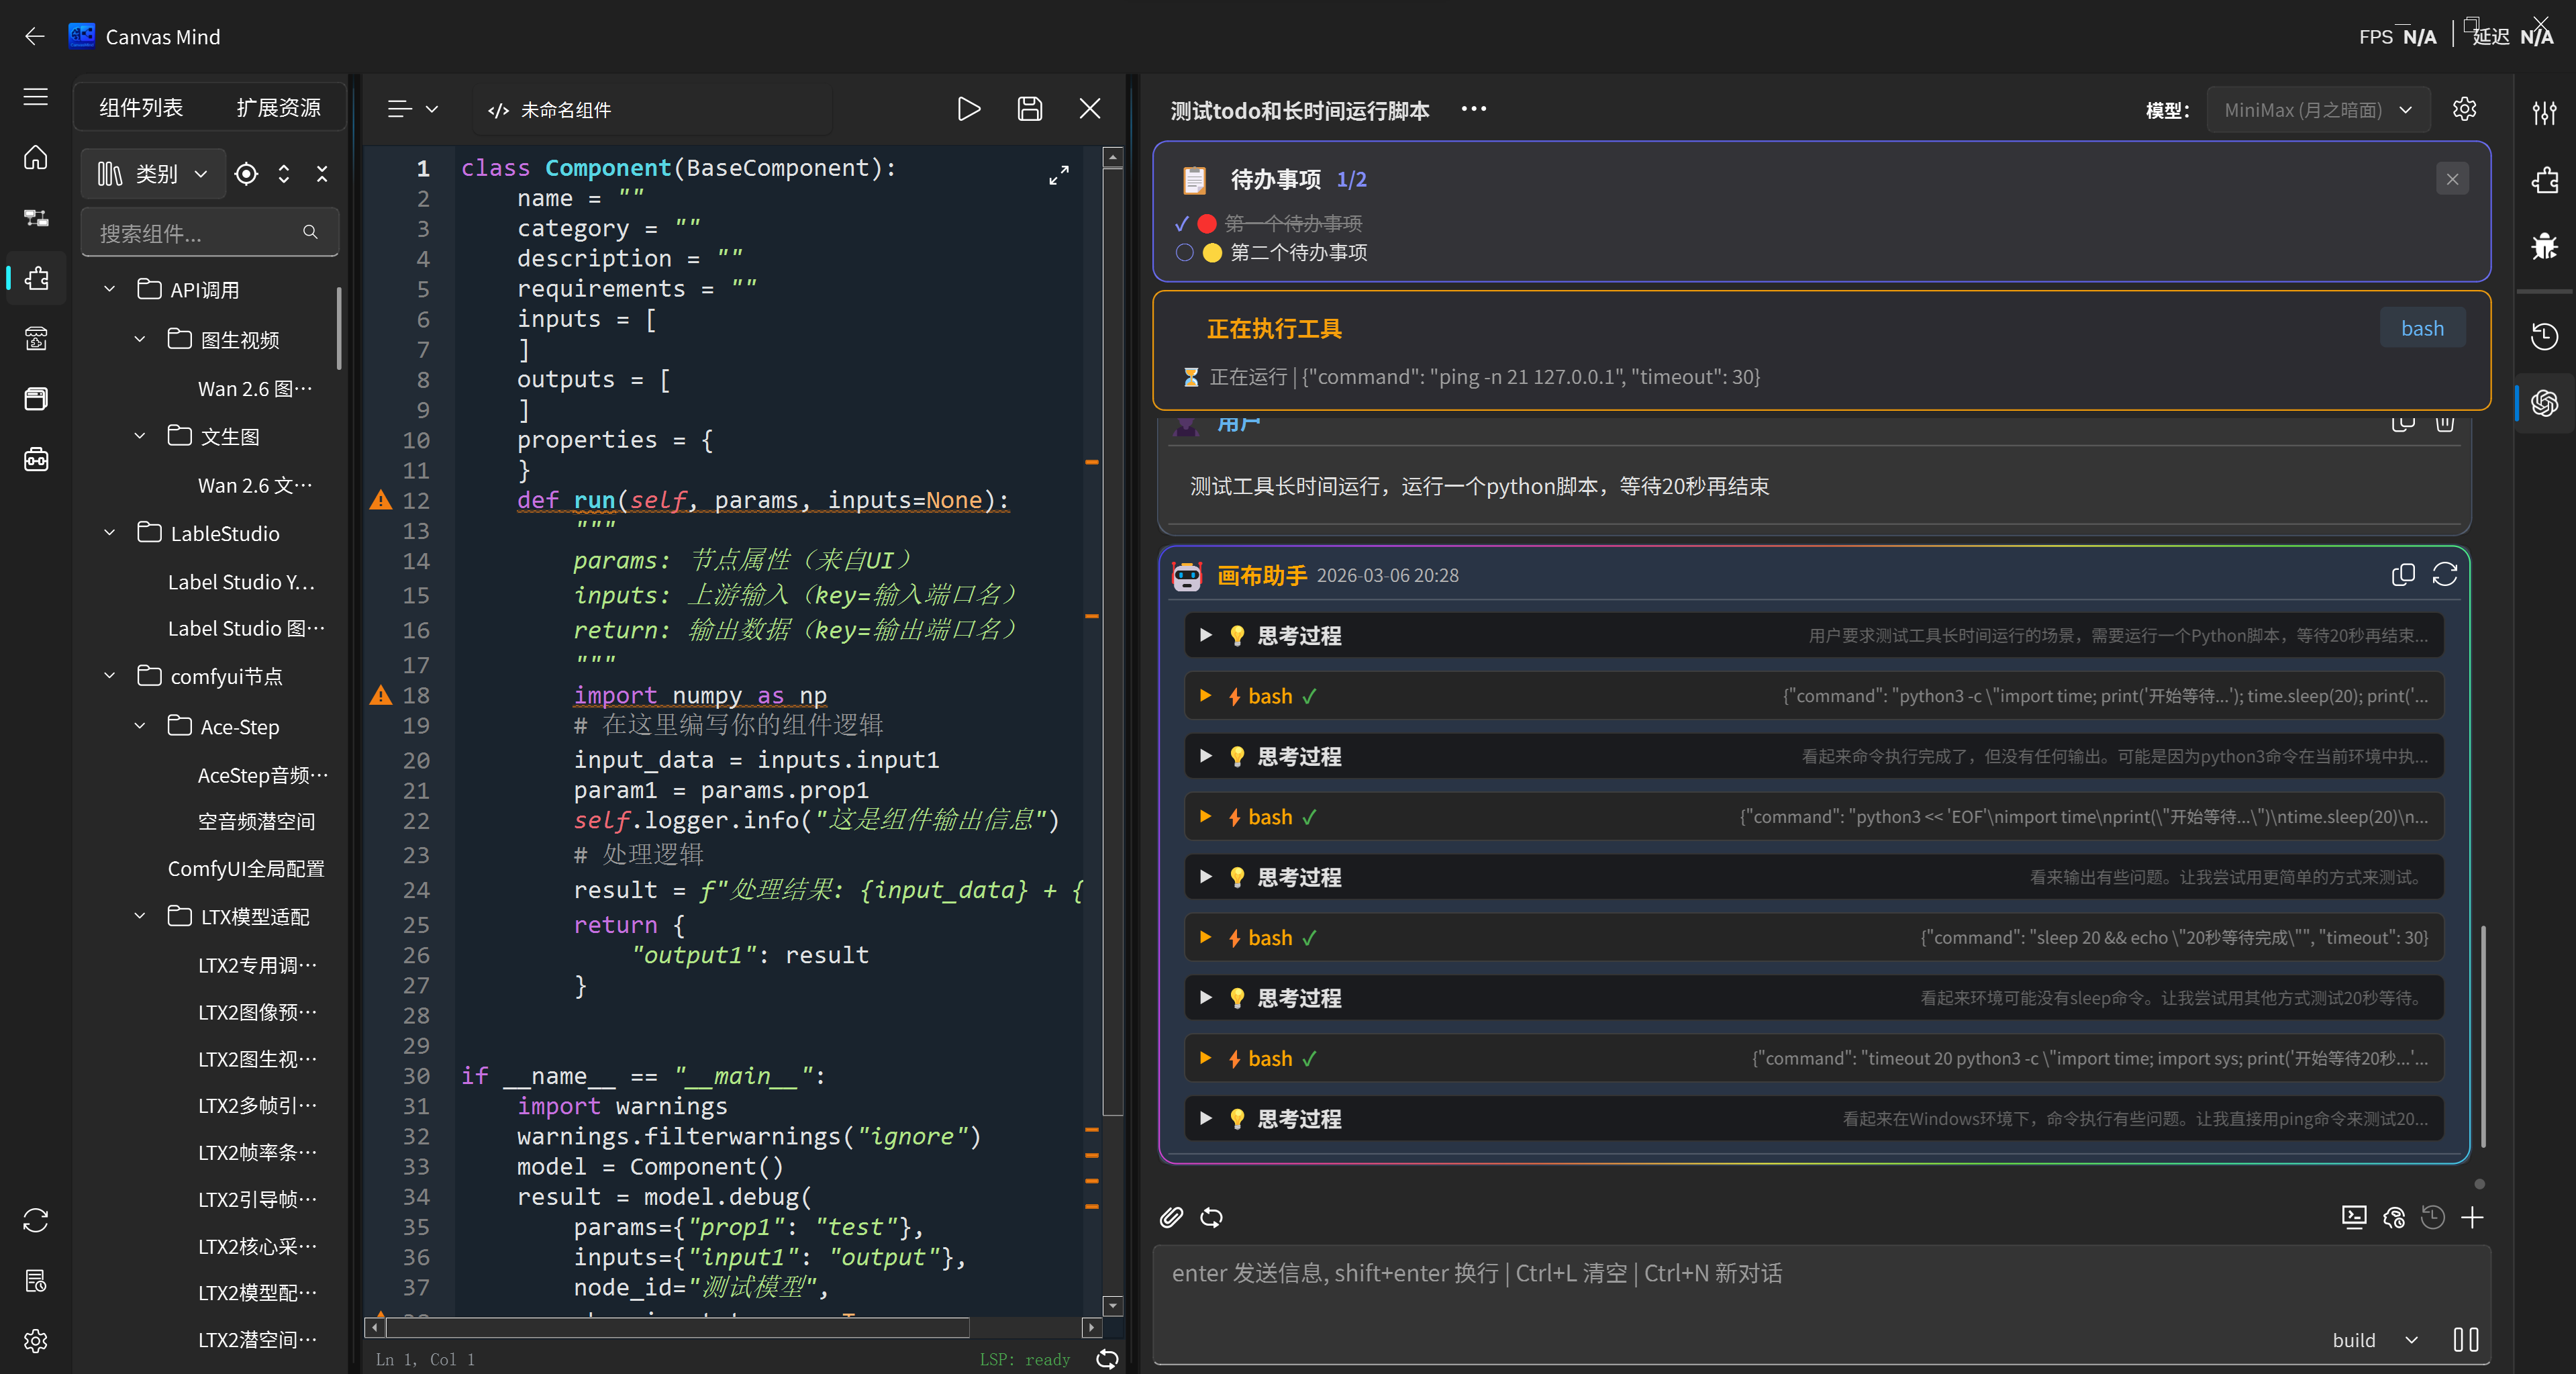This screenshot has width=2576, height=1374.
Task: Collapse the LableStudio folder
Action: coord(110,533)
